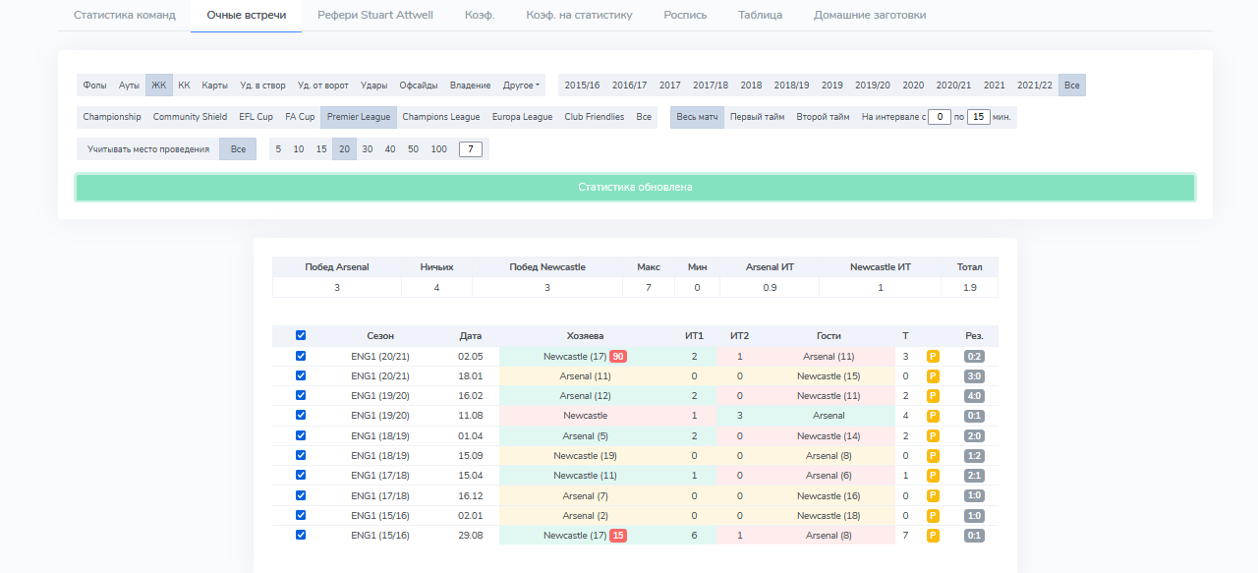Image resolution: width=1258 pixels, height=573 pixels.
Task: Filter by the 2019/20 season
Action: point(872,86)
